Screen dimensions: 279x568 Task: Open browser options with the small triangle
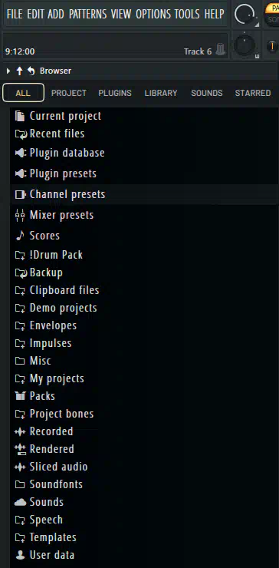pos(8,71)
